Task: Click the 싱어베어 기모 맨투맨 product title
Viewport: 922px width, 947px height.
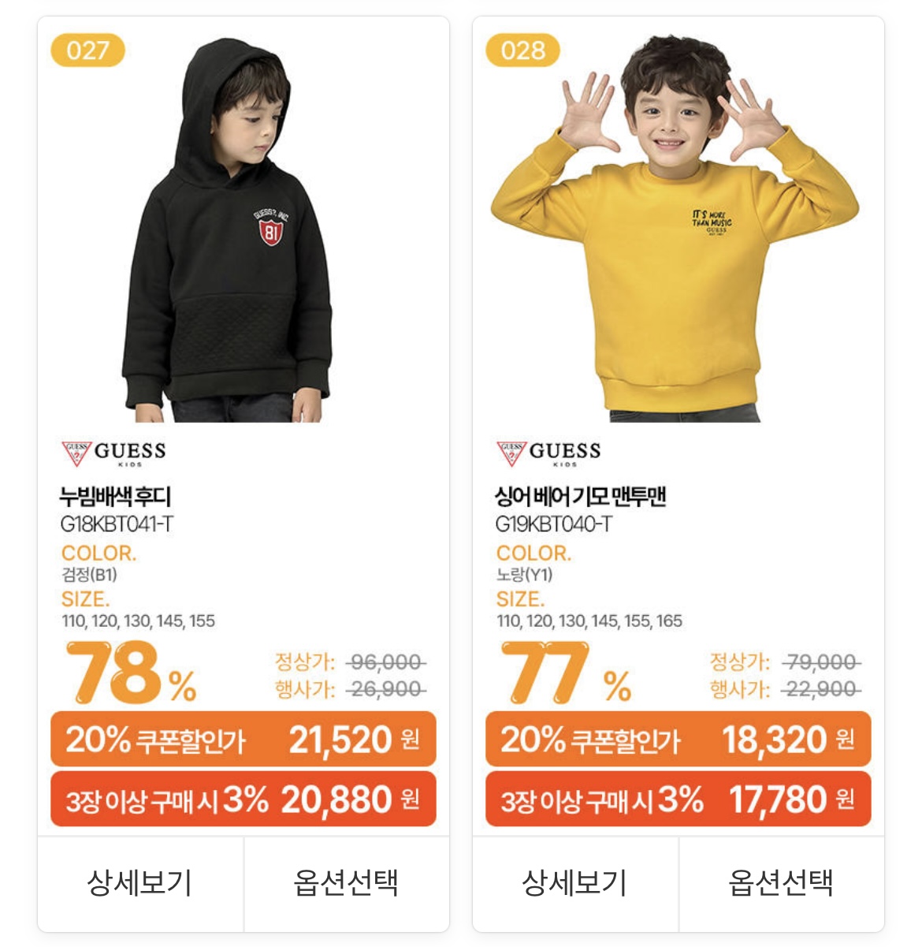Action: click(x=581, y=496)
